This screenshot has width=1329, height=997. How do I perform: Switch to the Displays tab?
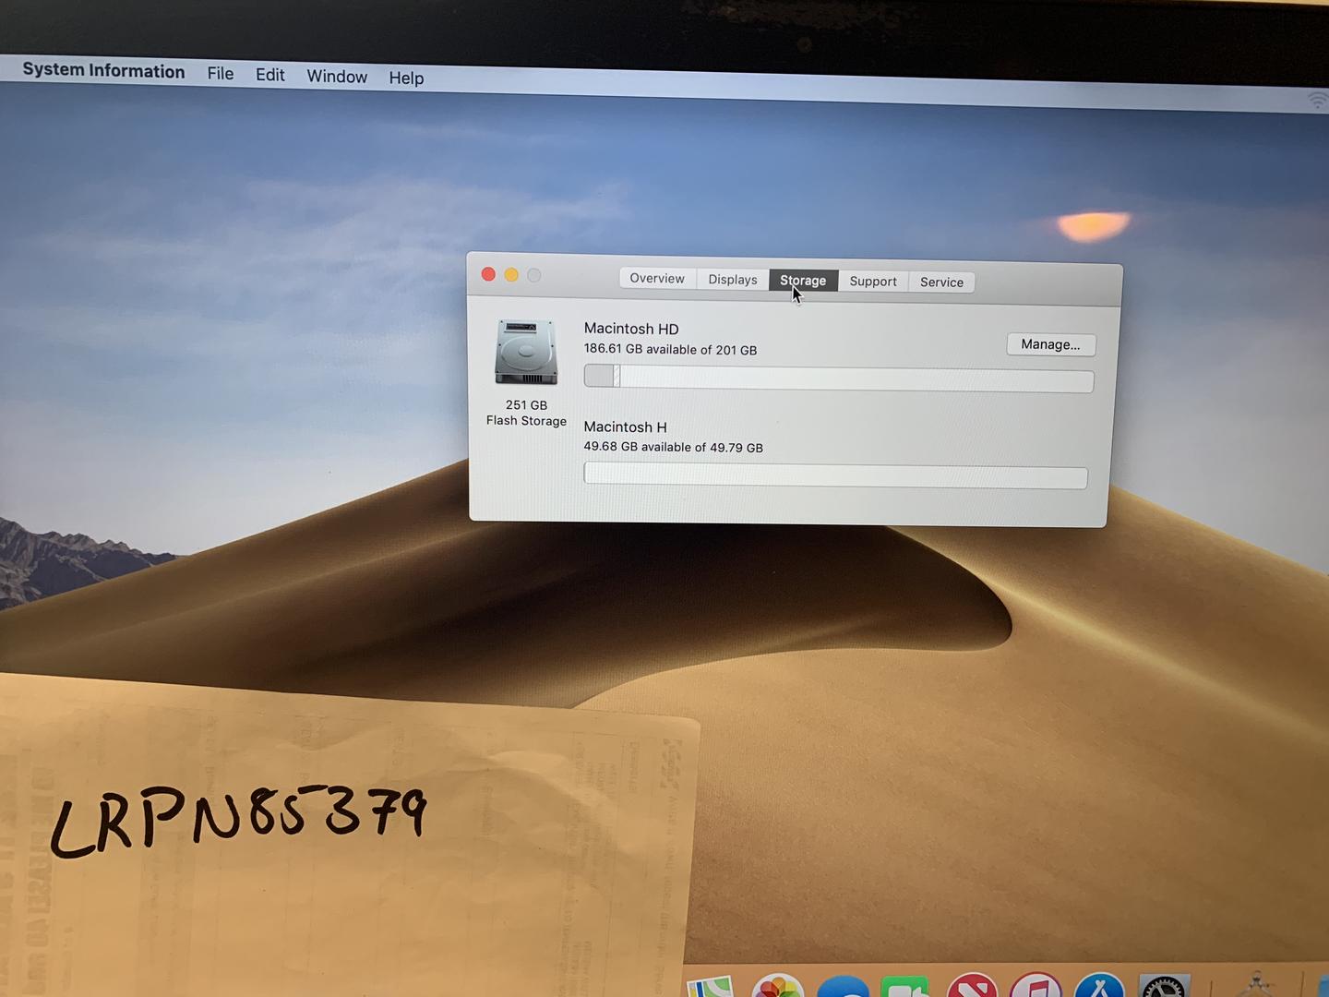click(x=733, y=279)
